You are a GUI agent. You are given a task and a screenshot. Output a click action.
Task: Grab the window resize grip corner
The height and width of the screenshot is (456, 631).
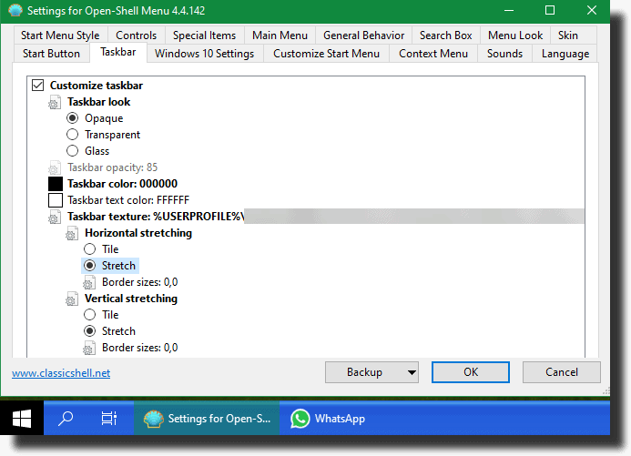click(x=606, y=391)
